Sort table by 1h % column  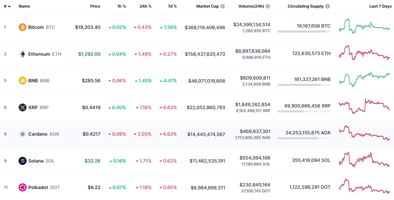tap(121, 6)
